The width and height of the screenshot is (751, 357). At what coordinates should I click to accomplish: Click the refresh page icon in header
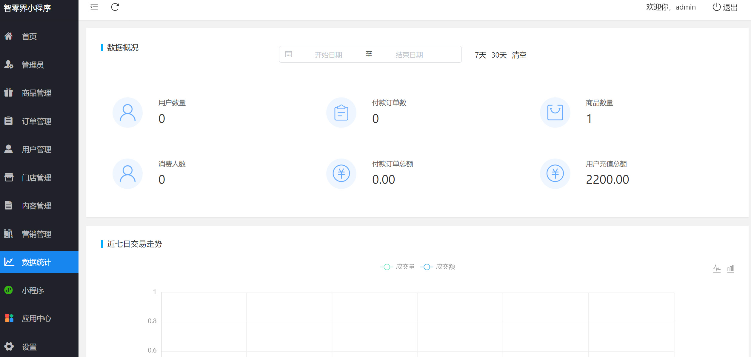(x=115, y=7)
